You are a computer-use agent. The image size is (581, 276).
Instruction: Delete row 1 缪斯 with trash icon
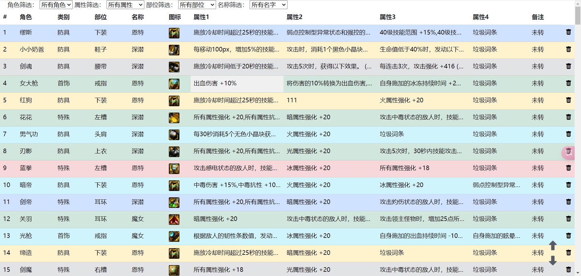(568, 32)
